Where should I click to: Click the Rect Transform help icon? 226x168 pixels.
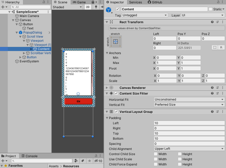pyautogui.click(x=212, y=22)
